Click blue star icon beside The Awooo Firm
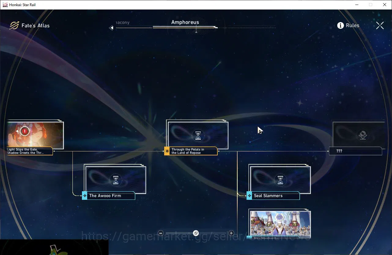 click(x=85, y=196)
